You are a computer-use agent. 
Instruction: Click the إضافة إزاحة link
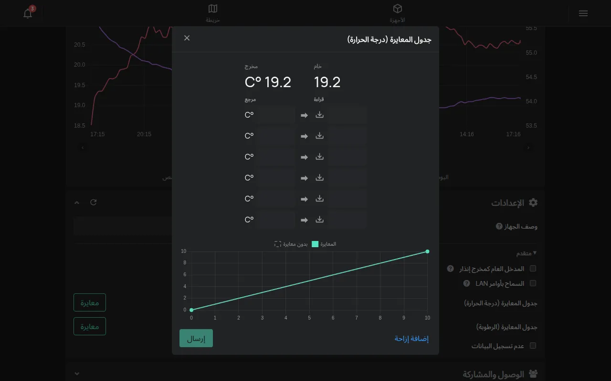click(x=411, y=339)
